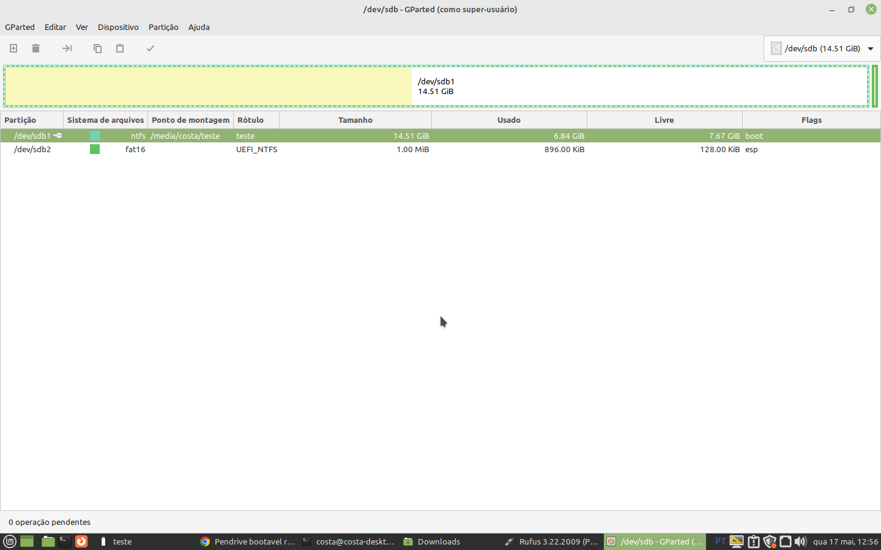Click the boot flag cell

[754, 136]
